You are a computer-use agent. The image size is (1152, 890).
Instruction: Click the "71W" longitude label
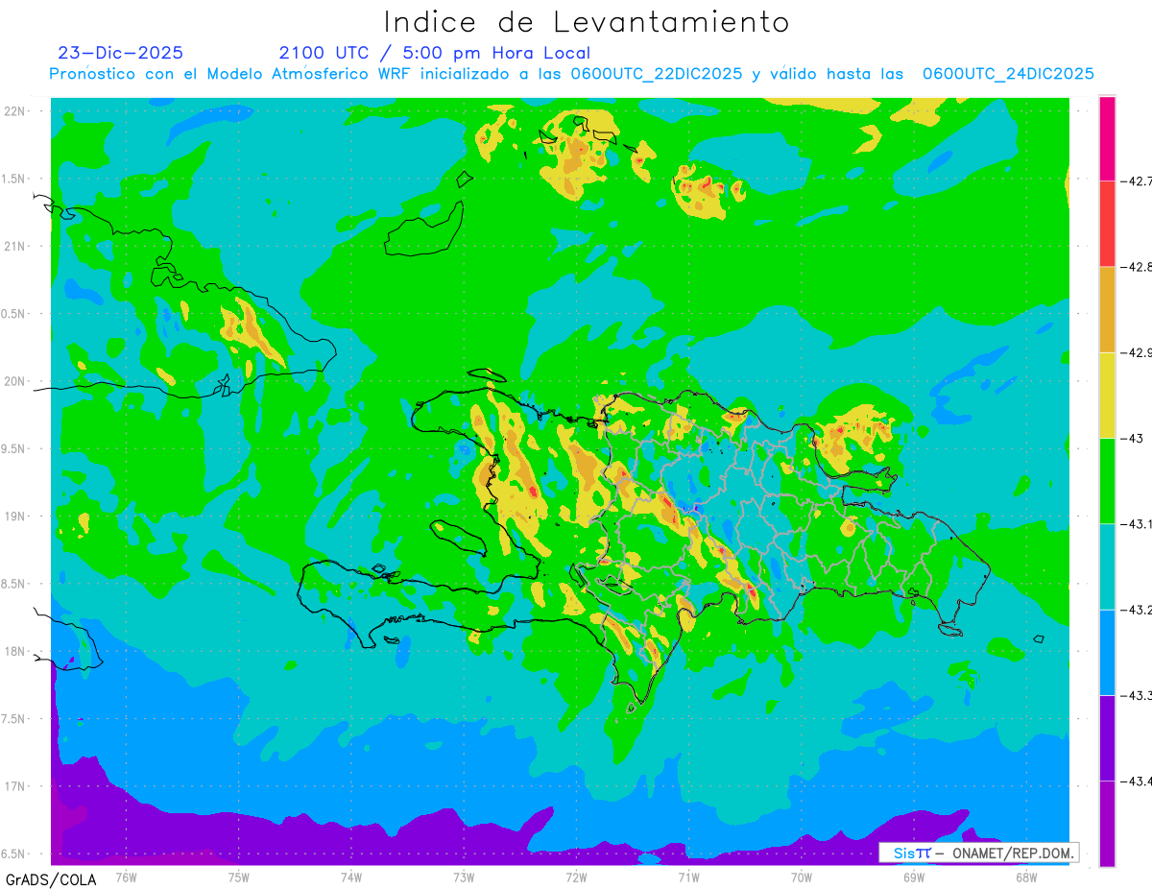pyautogui.click(x=688, y=877)
